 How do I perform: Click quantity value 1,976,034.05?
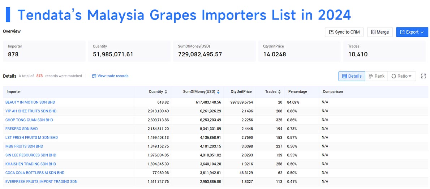pos(158,155)
